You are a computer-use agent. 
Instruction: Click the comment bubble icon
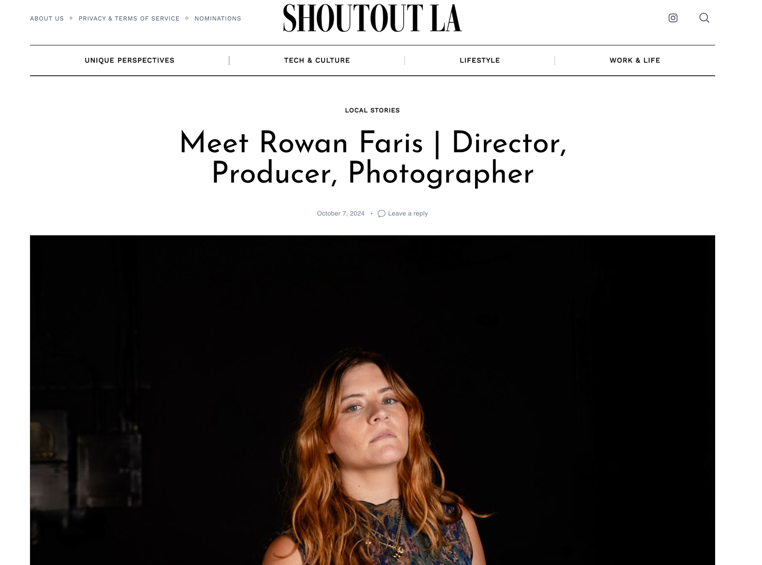pyautogui.click(x=381, y=213)
